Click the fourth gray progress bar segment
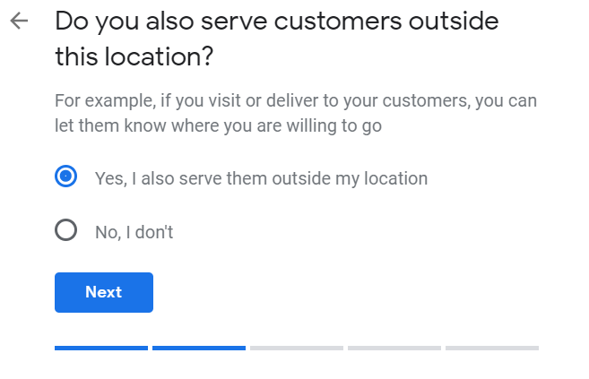 point(394,349)
